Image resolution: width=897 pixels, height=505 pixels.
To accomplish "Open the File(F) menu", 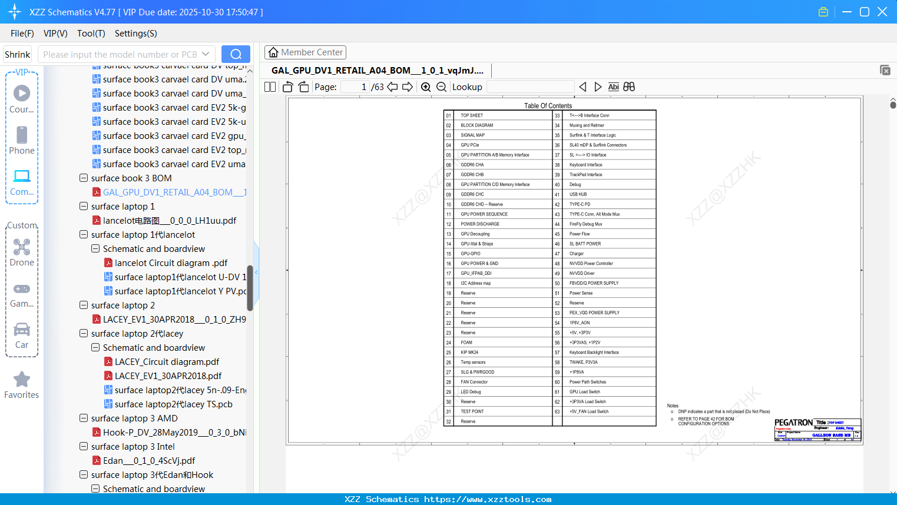I will click(x=22, y=34).
